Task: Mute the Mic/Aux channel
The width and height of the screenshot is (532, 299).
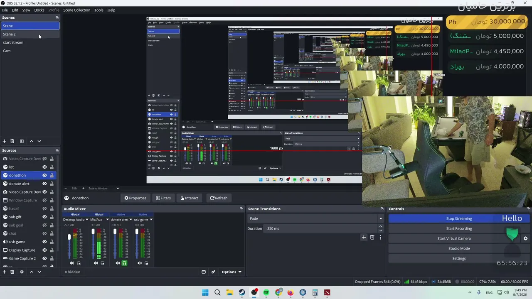Action: (x=96, y=263)
